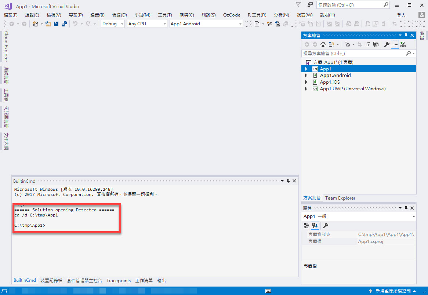Image resolution: width=428 pixels, height=295 pixels.
Task: Open the 測試(S) menu
Action: [x=208, y=15]
